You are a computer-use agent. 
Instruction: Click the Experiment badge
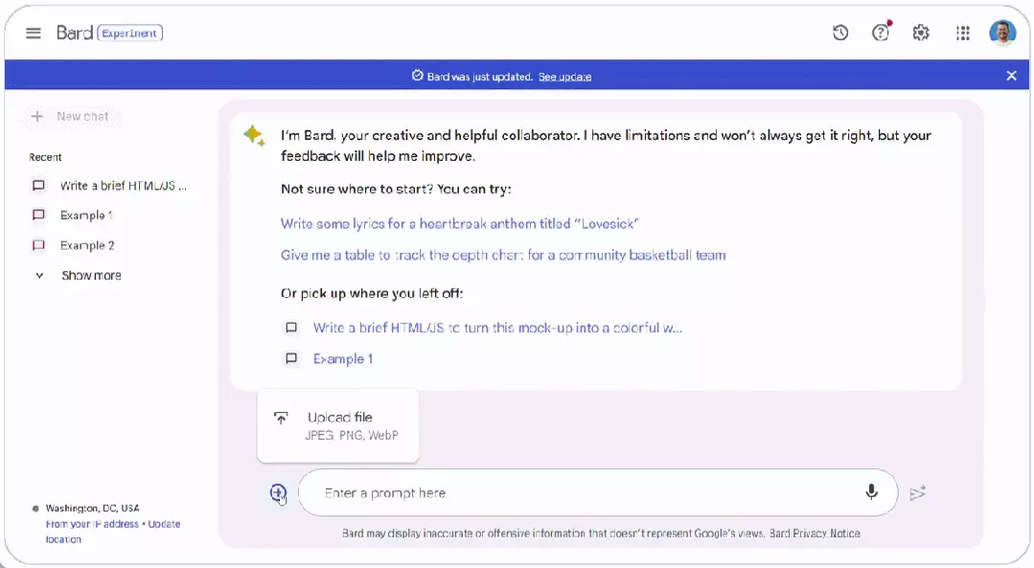130,33
